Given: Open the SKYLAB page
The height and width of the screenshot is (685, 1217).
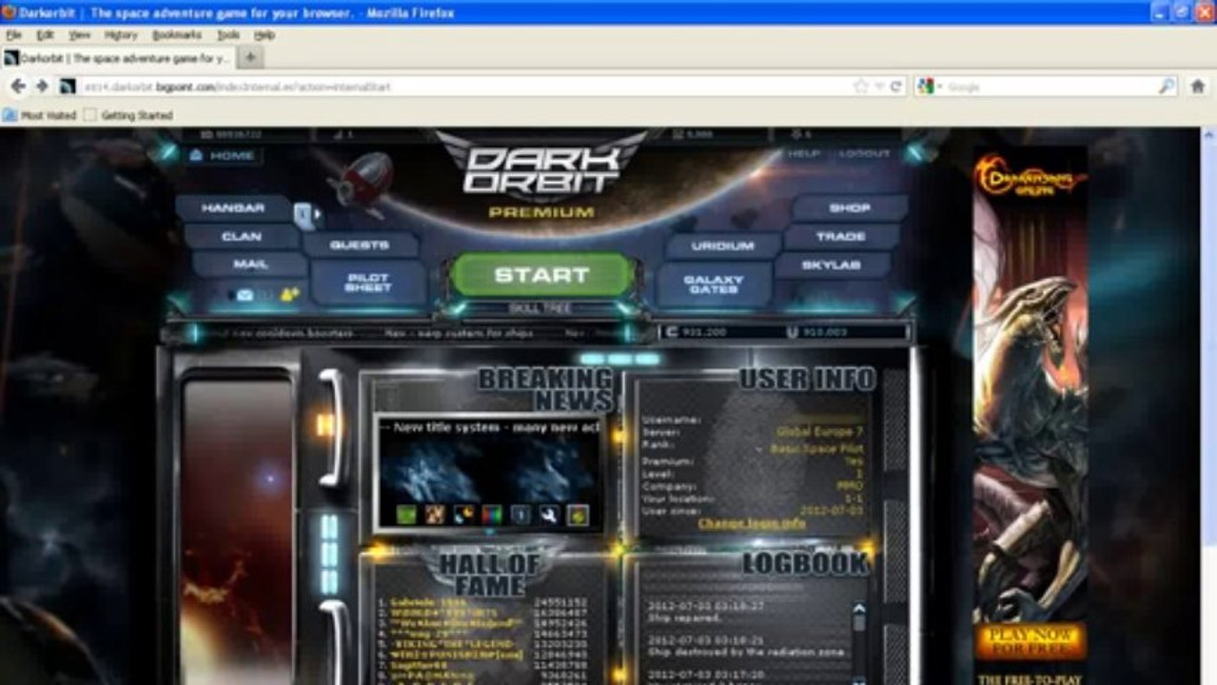Looking at the screenshot, I should (833, 264).
